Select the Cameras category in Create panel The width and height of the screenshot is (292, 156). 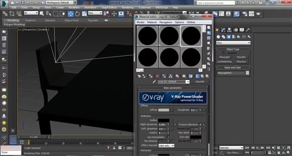(234, 37)
